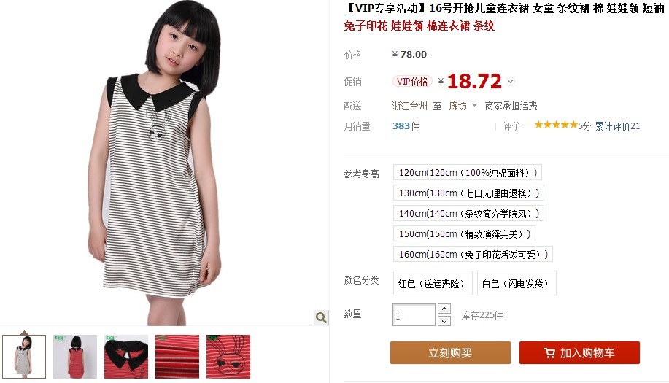Open the 累计评价21 reviews link
Image resolution: width=669 pixels, height=383 pixels.
click(x=617, y=125)
